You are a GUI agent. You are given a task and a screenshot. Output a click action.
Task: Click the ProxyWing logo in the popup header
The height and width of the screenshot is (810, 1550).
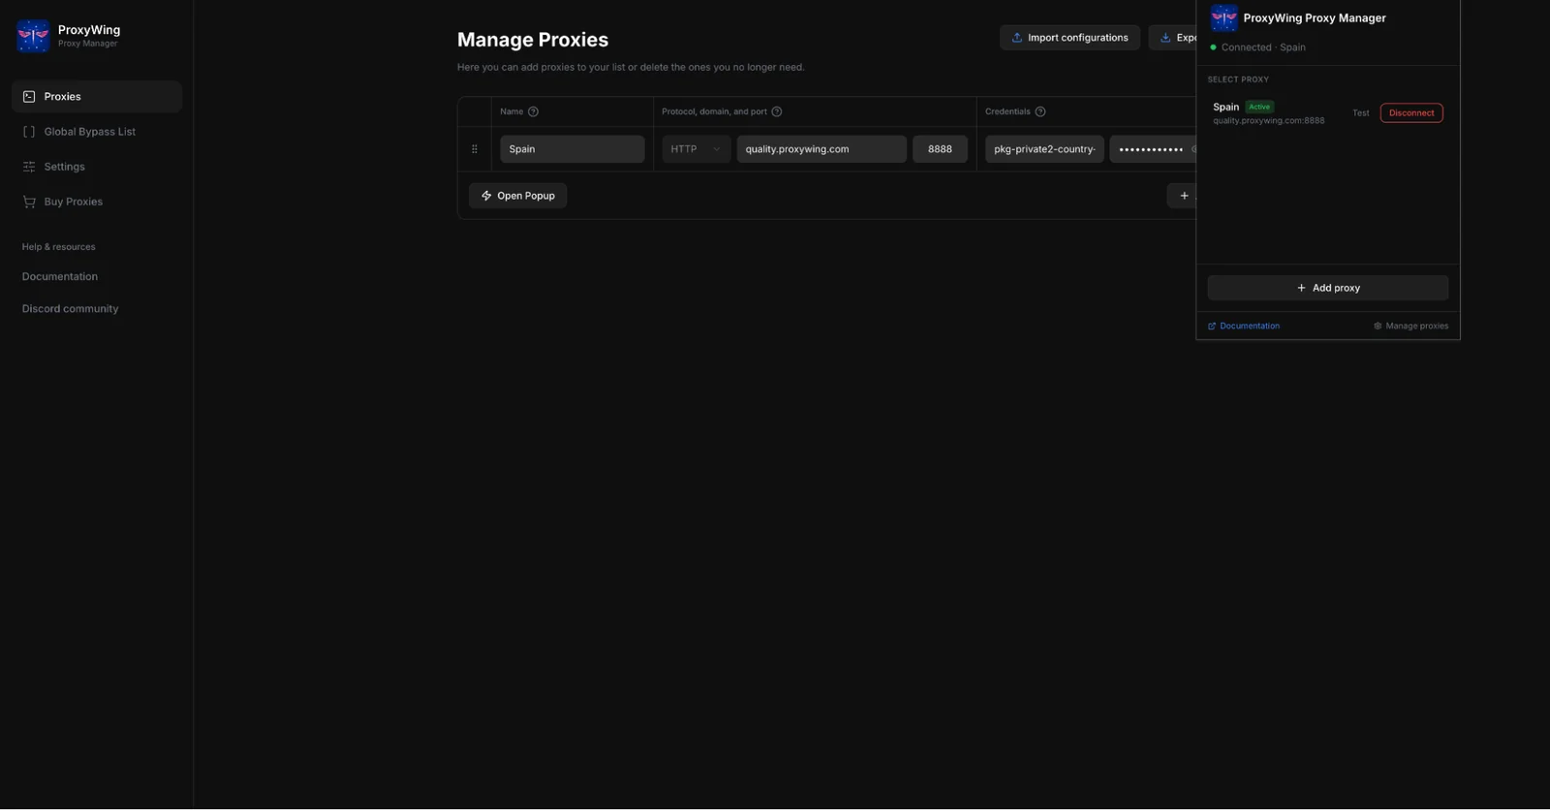(1224, 17)
